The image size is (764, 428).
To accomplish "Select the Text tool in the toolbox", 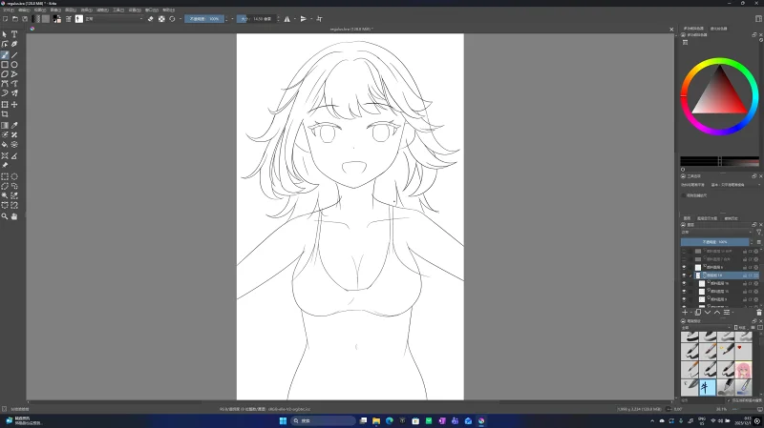I will pyautogui.click(x=14, y=34).
